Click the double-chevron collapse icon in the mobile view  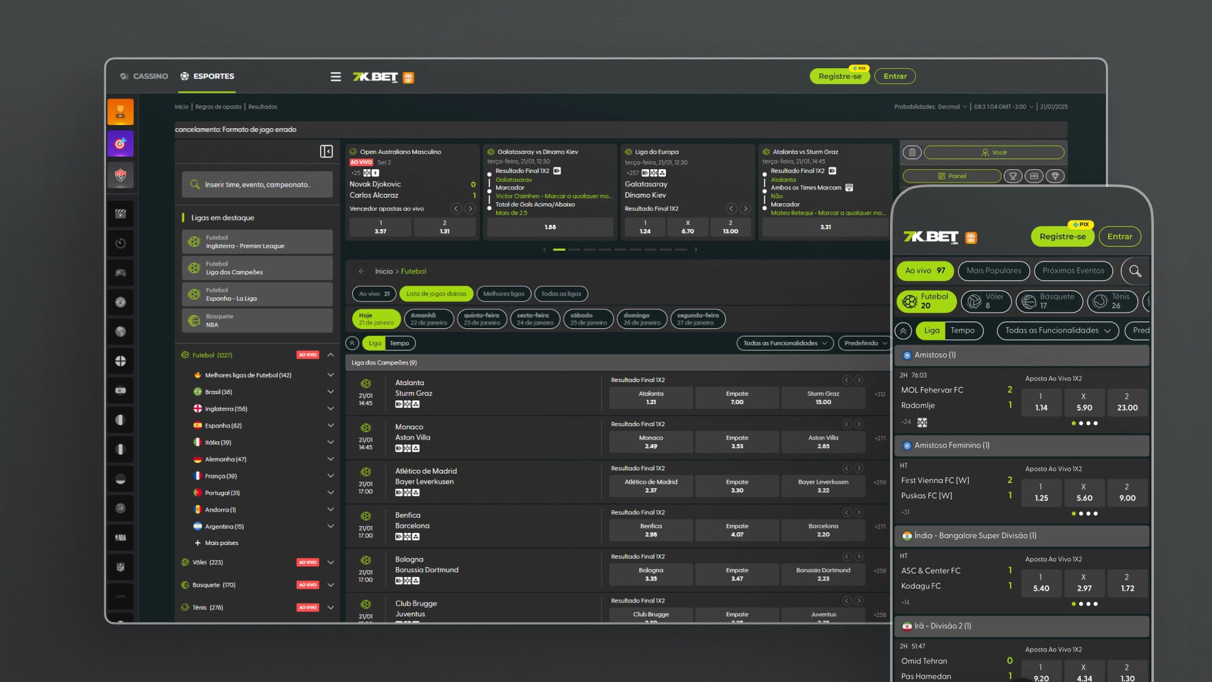[903, 331]
